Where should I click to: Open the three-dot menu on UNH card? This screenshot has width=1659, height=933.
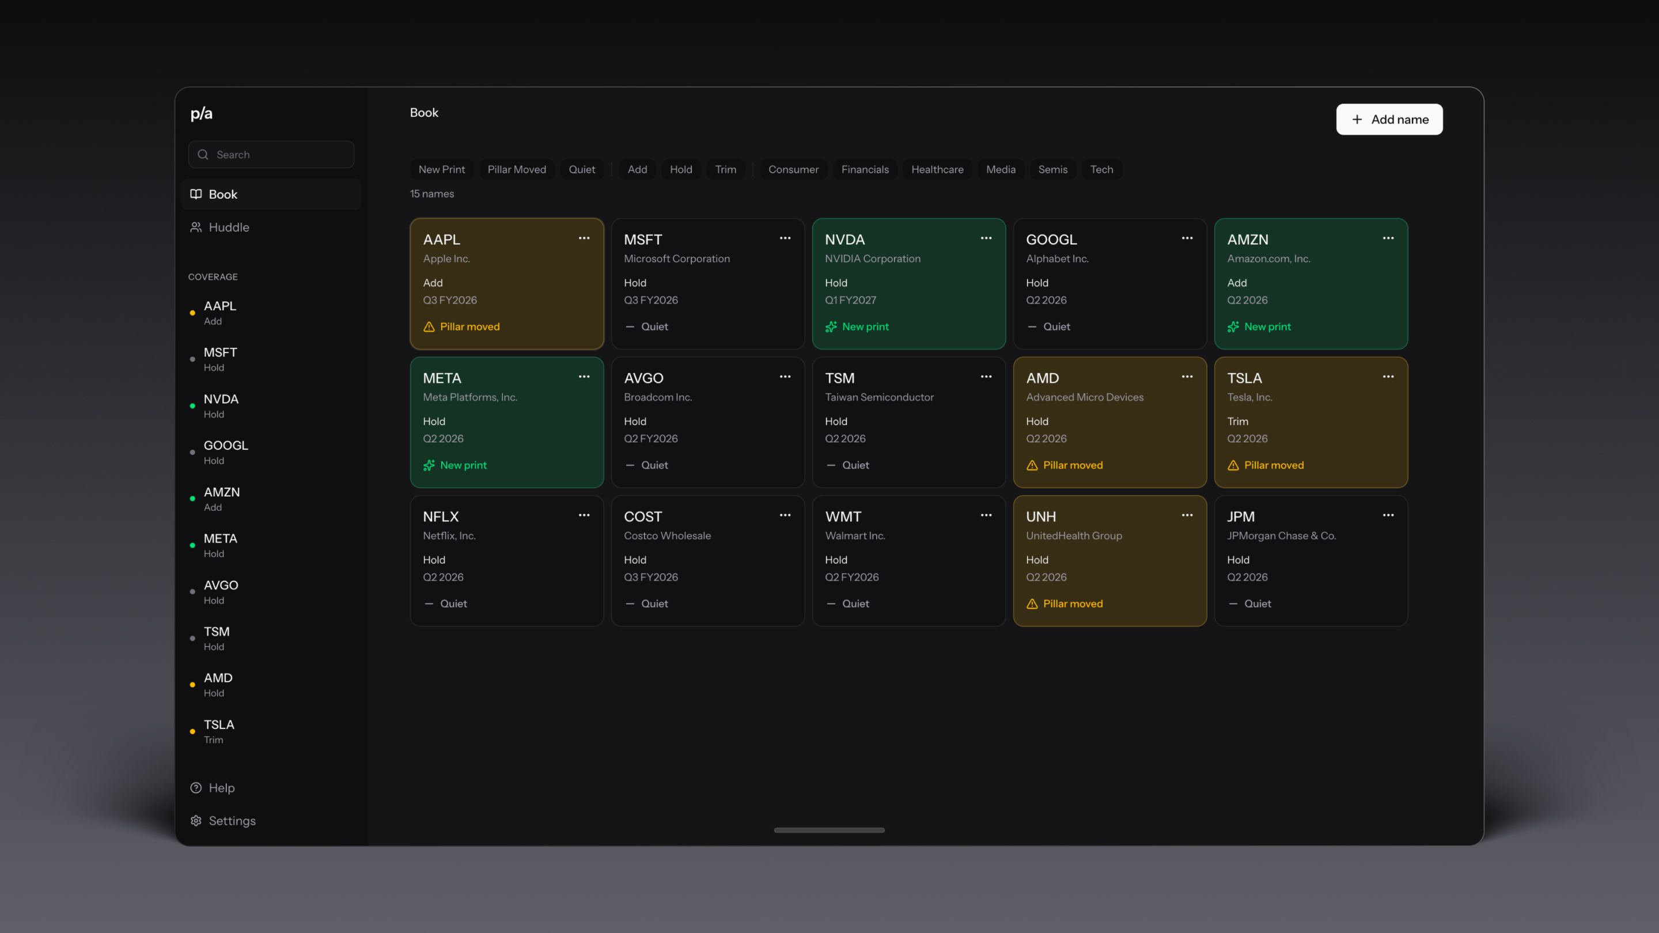click(1187, 515)
